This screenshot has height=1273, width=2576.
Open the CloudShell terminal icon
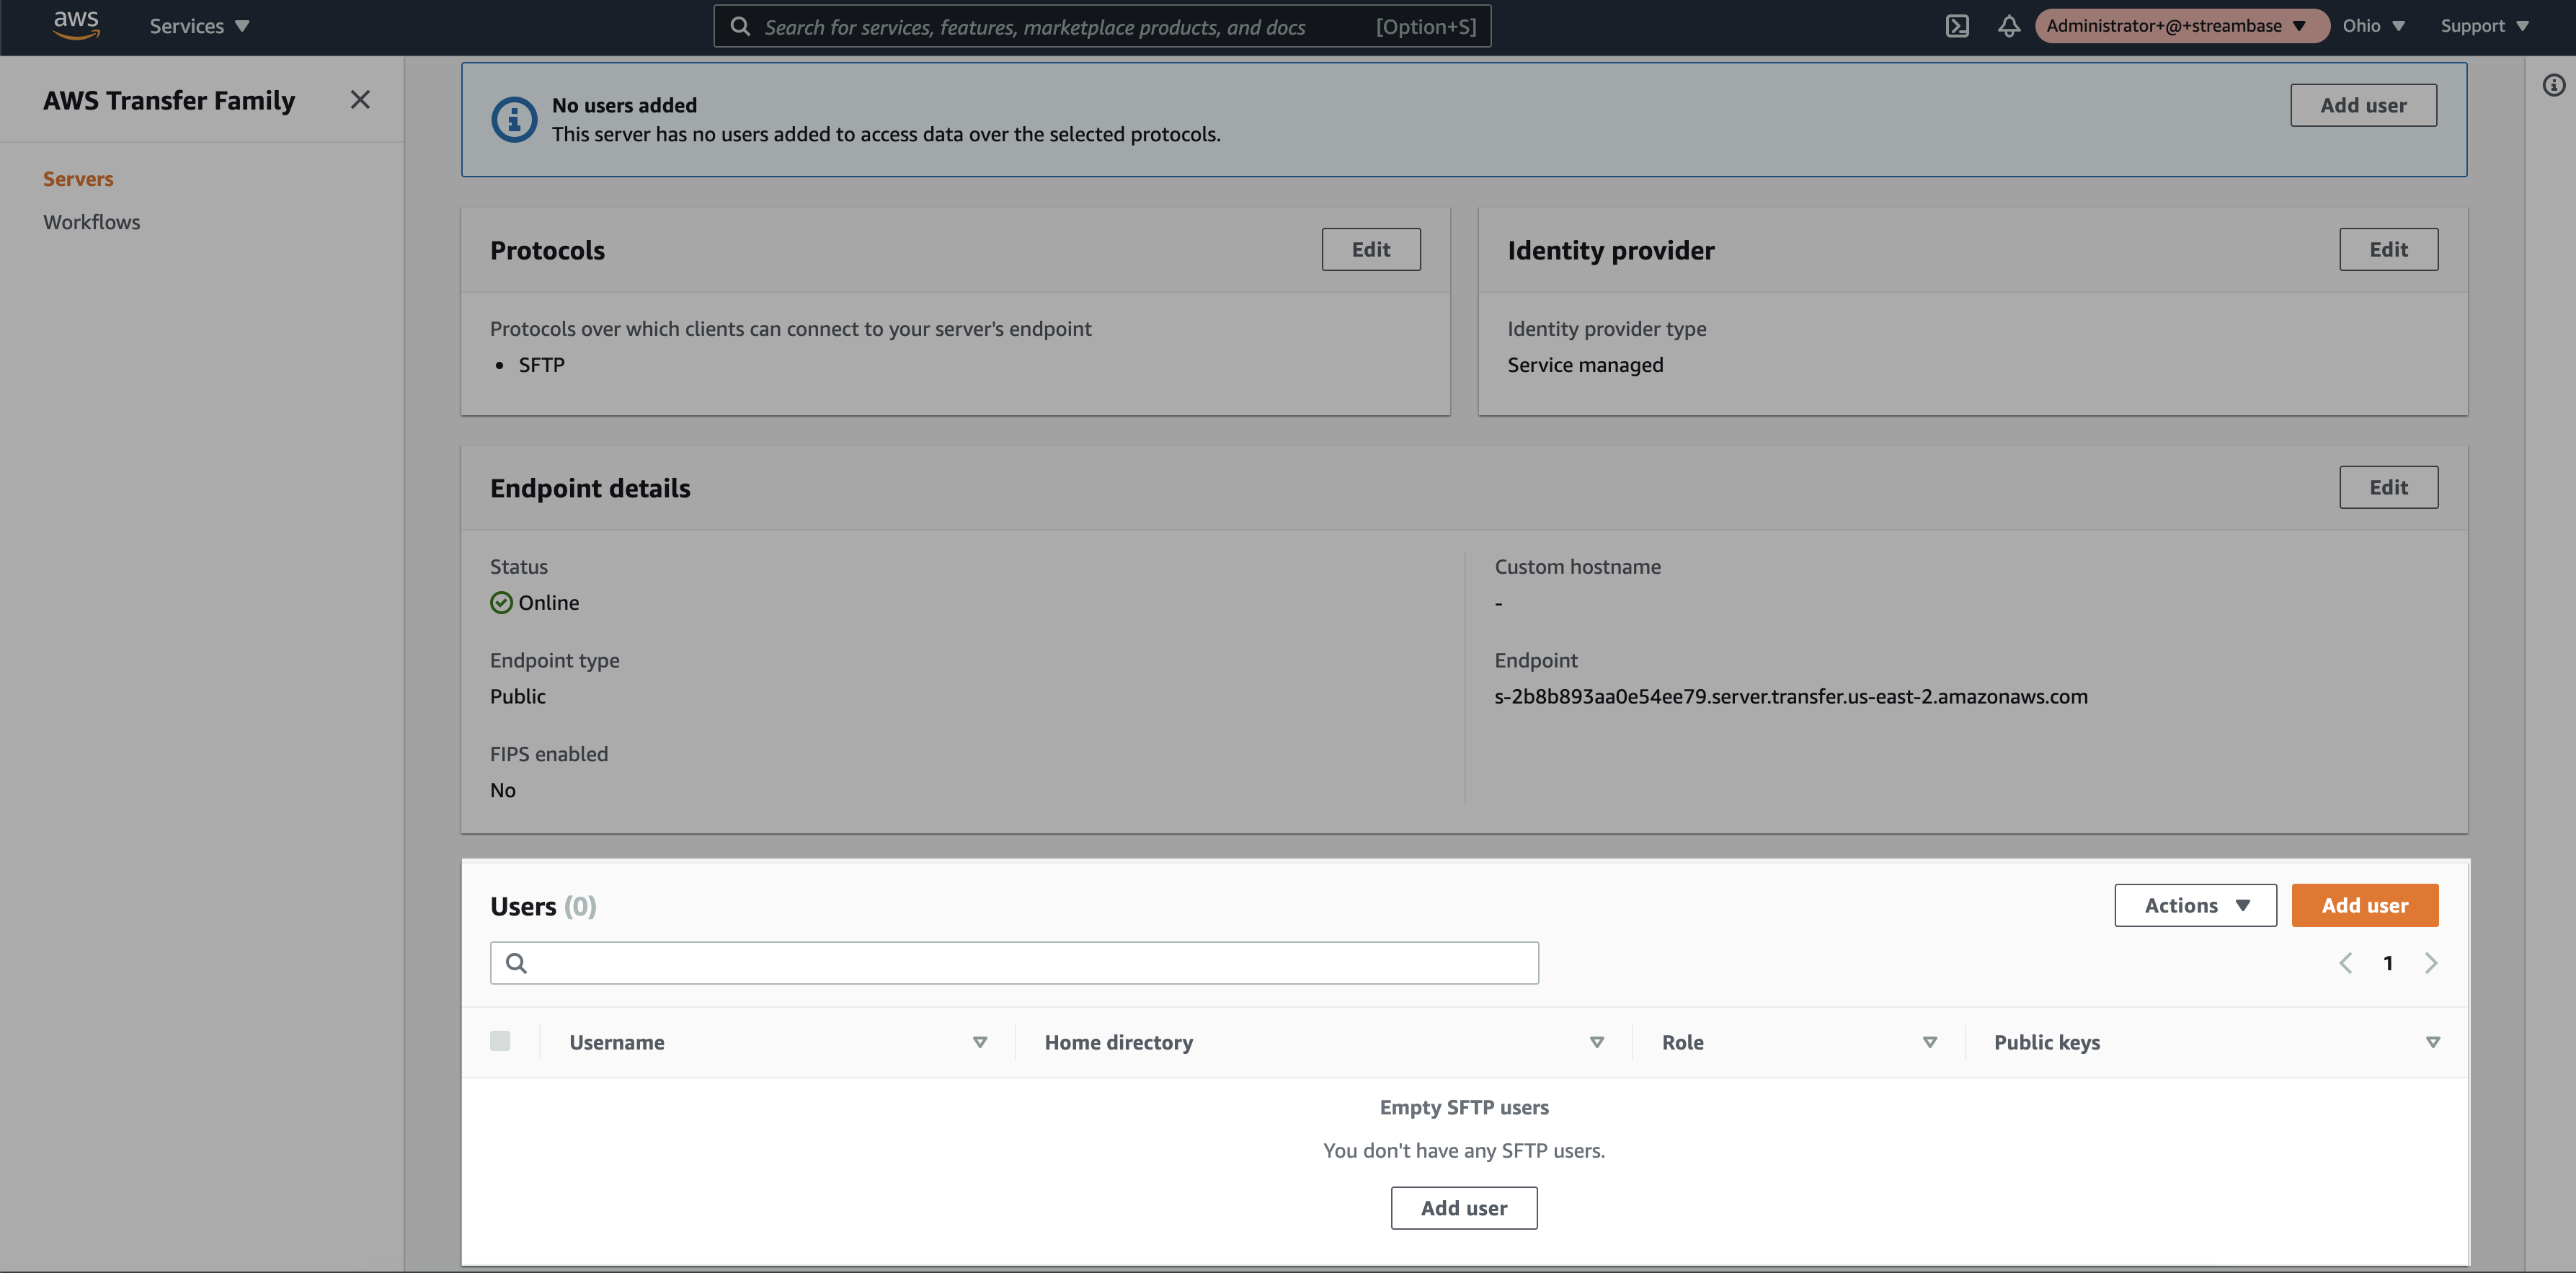1957,26
